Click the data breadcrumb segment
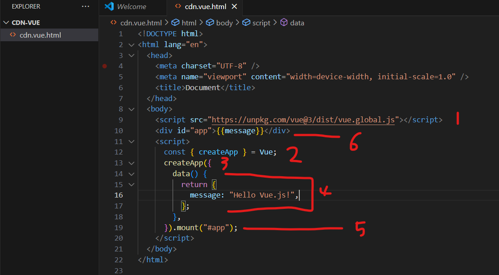 tap(297, 23)
